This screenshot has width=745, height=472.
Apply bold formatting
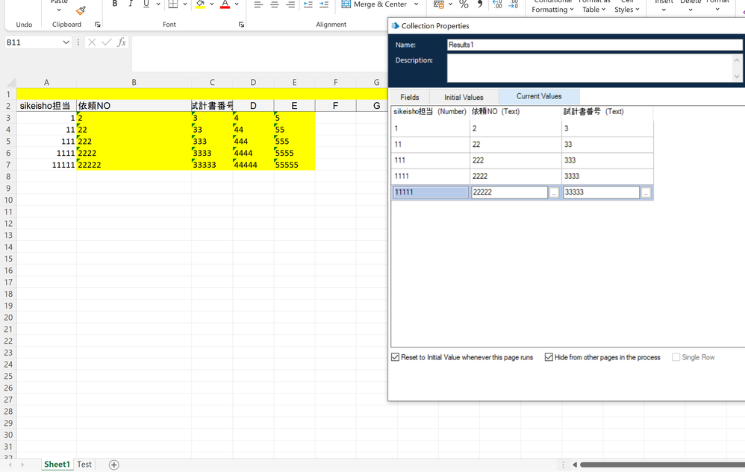coord(115,4)
